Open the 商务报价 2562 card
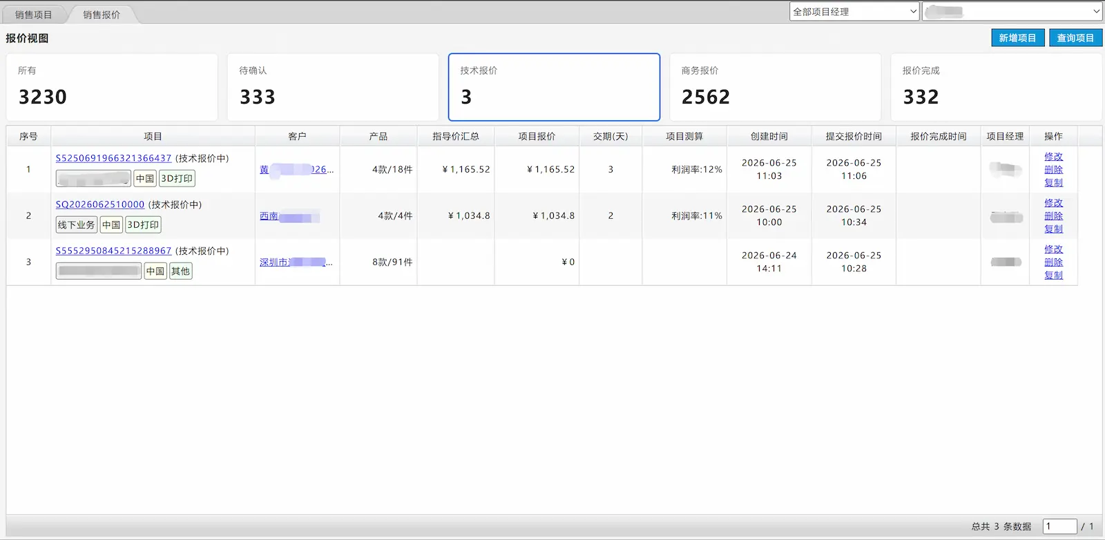This screenshot has width=1105, height=540. point(775,87)
